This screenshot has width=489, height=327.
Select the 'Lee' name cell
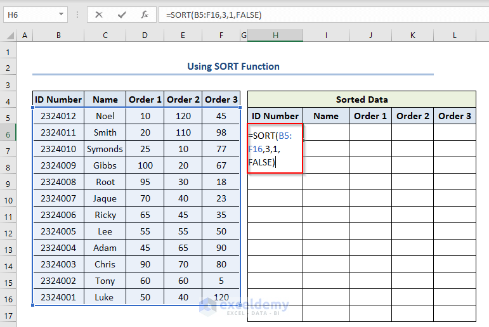coord(105,231)
